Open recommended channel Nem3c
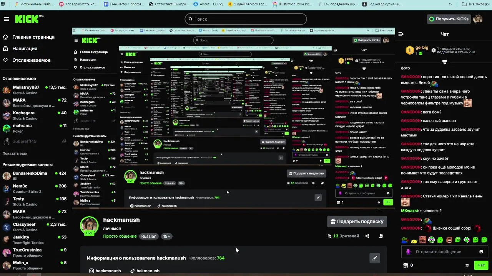 click(35, 189)
